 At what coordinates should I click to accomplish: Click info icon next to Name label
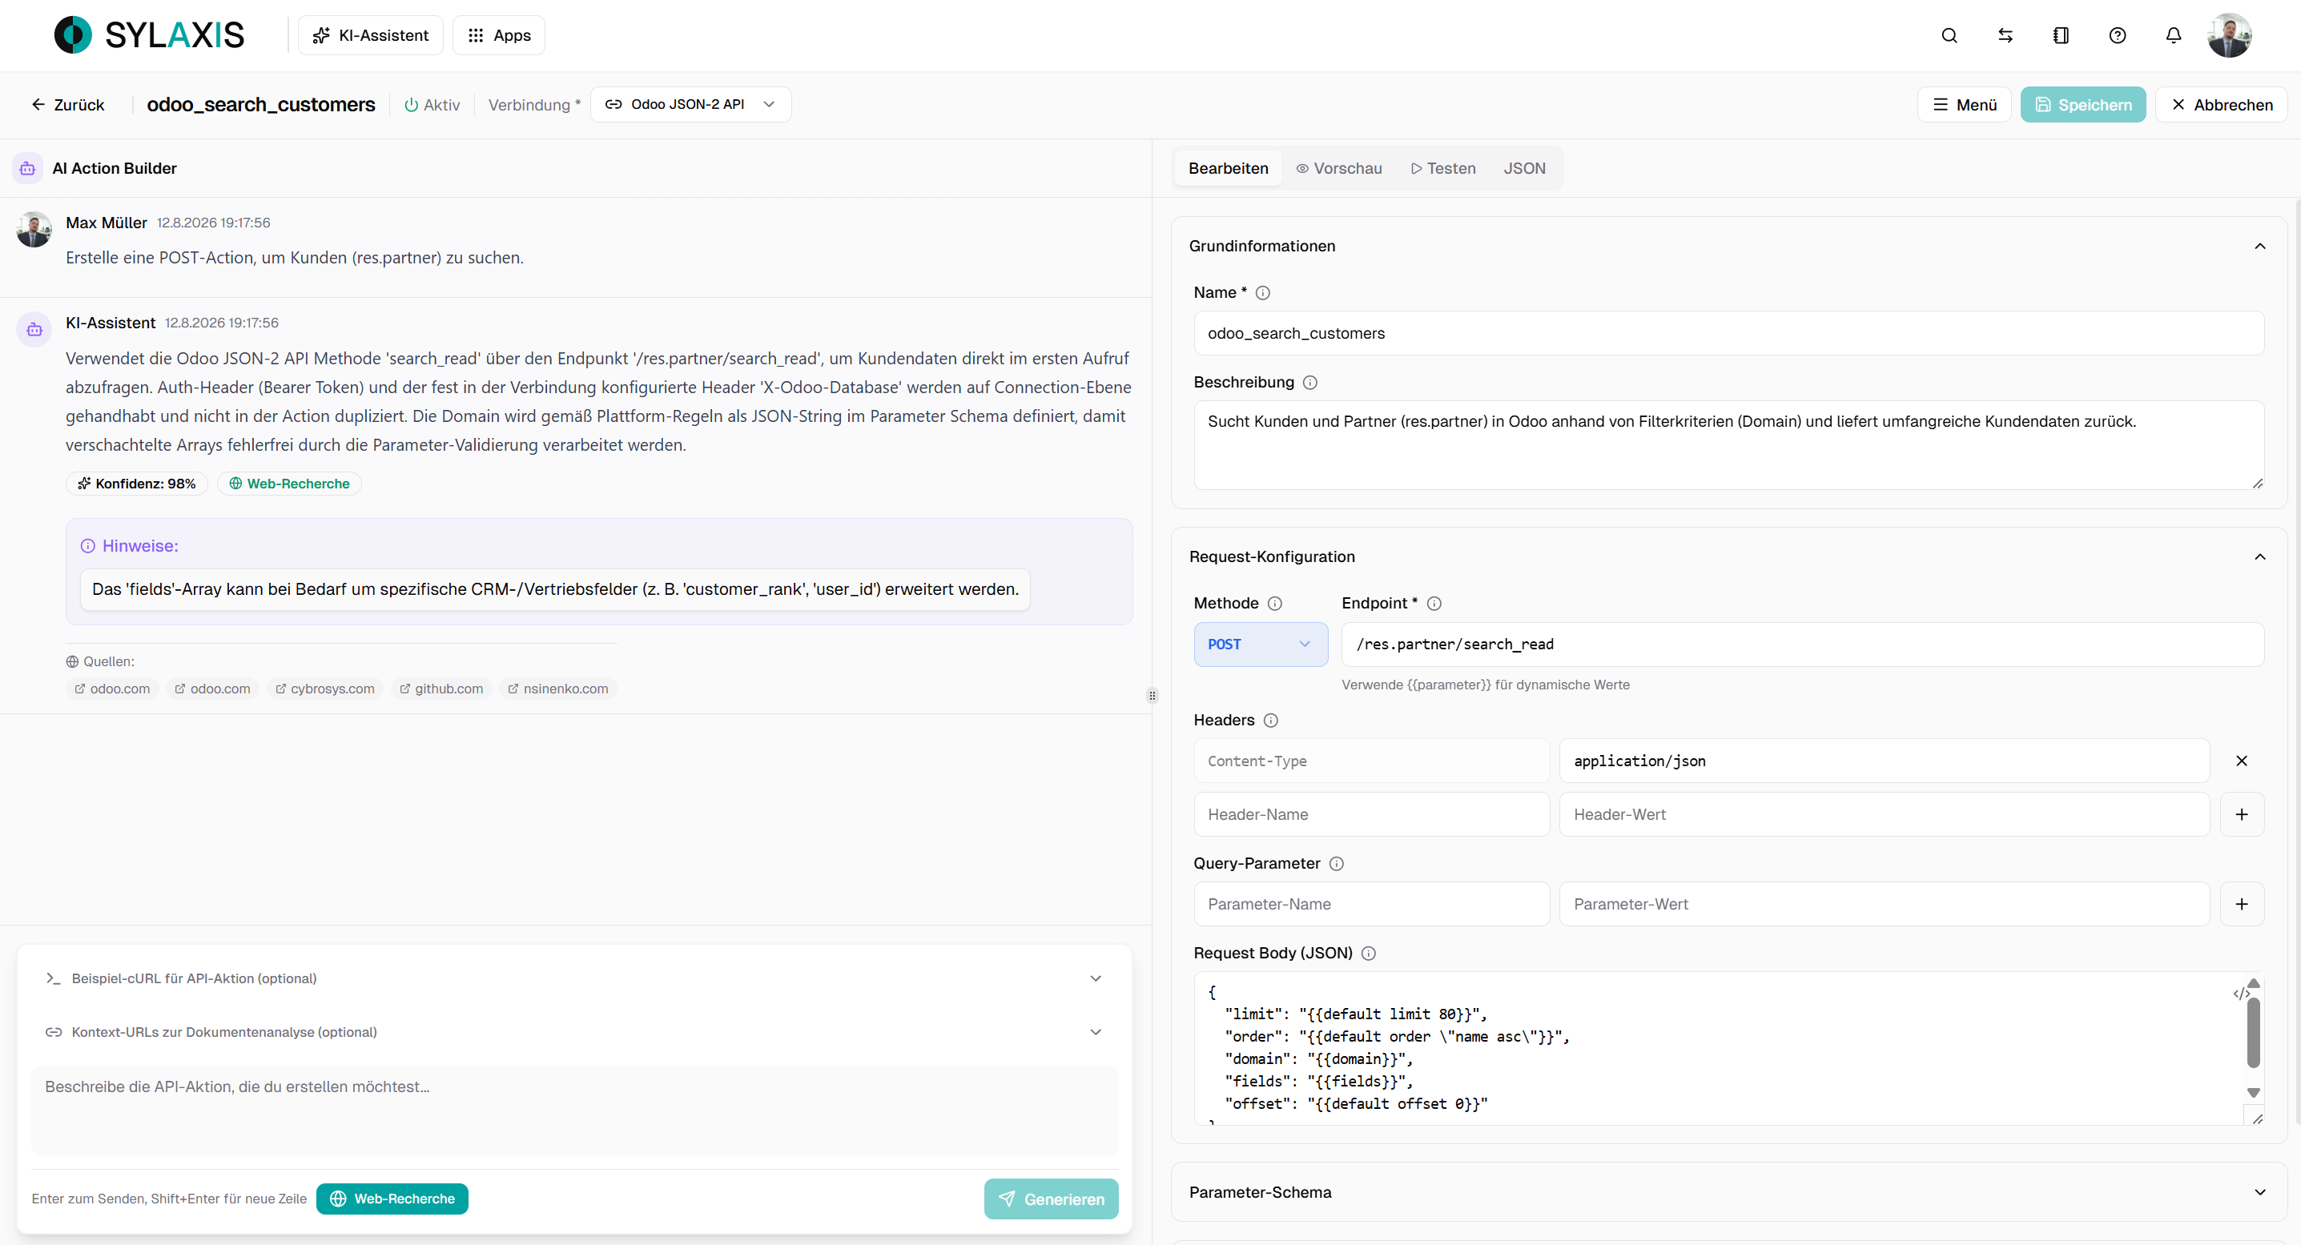(1262, 293)
